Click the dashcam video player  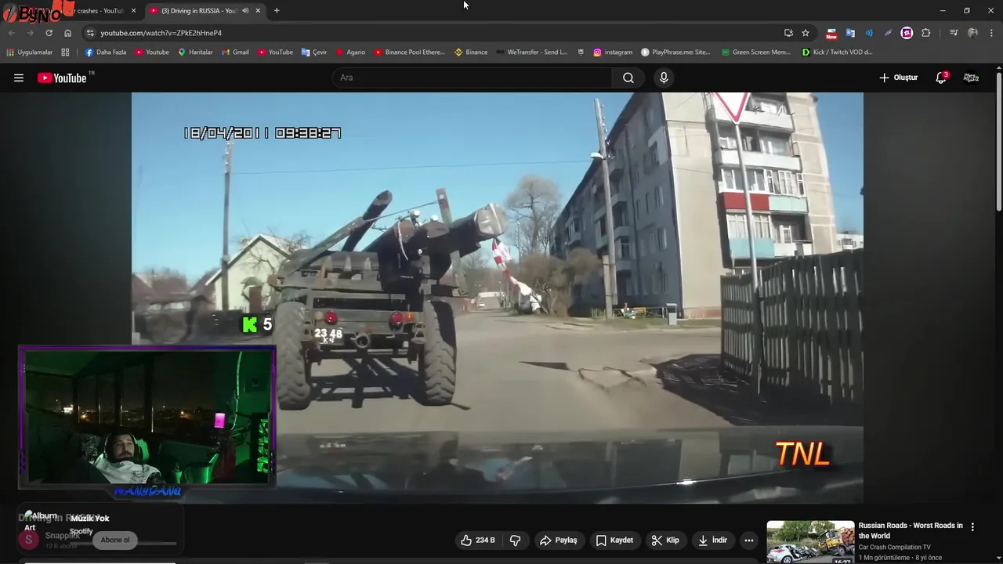[497, 298]
